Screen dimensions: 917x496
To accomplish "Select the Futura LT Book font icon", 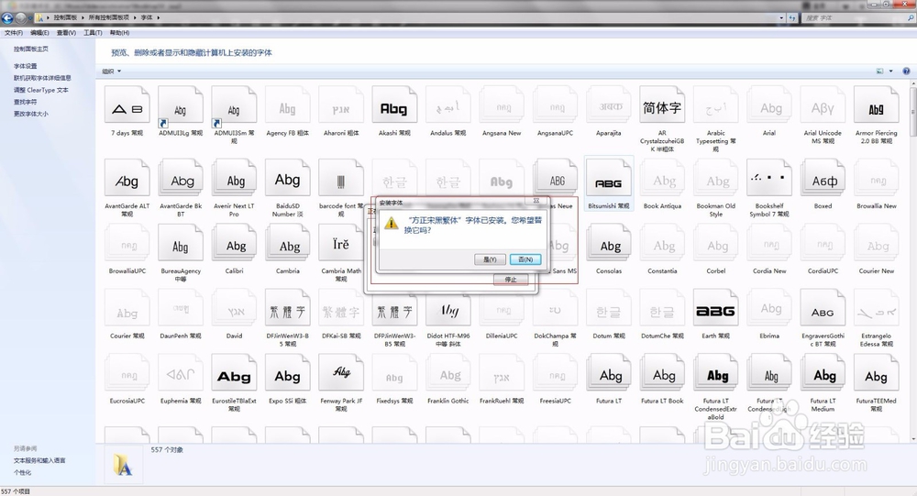I will tap(662, 374).
